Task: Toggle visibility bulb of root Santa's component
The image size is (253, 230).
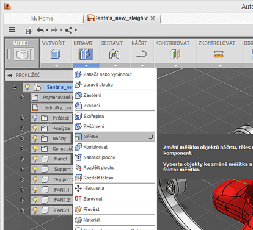Action: (x=28, y=87)
